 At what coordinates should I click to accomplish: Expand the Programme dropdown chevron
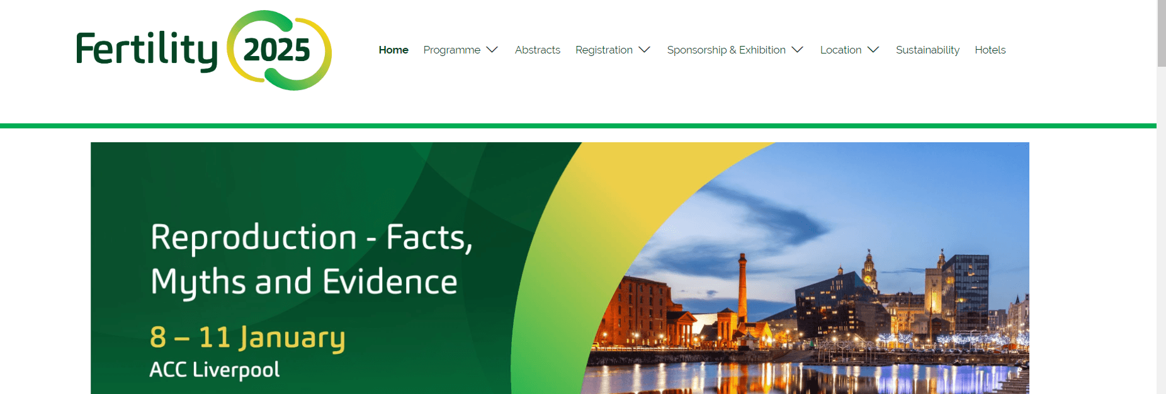pyautogui.click(x=492, y=50)
